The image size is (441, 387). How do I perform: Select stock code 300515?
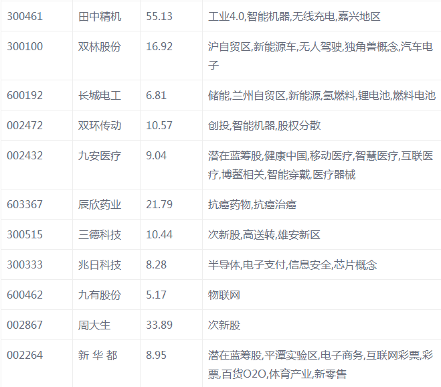tap(25, 234)
